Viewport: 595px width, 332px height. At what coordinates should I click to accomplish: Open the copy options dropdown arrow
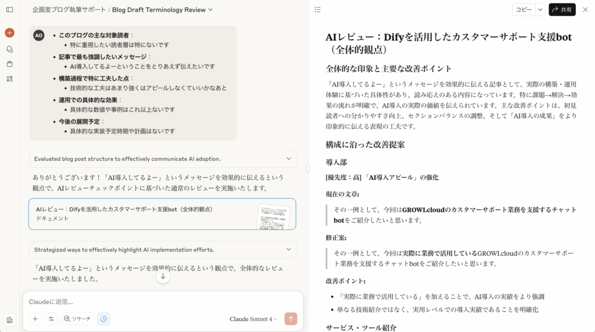tap(540, 9)
